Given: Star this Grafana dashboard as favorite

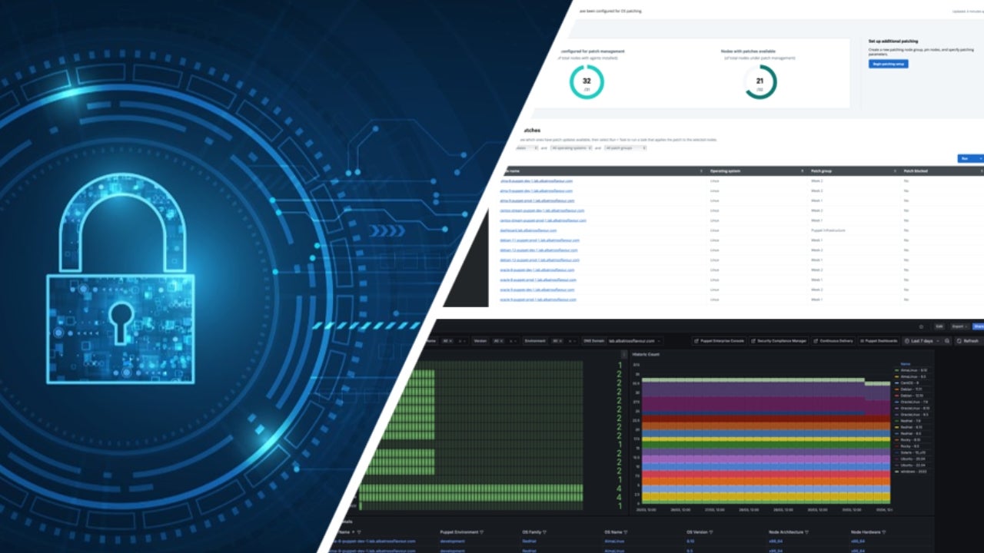Looking at the screenshot, I should click(x=922, y=326).
